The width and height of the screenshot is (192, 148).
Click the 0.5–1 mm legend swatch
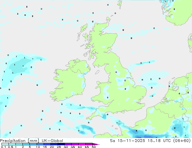(x=12, y=144)
